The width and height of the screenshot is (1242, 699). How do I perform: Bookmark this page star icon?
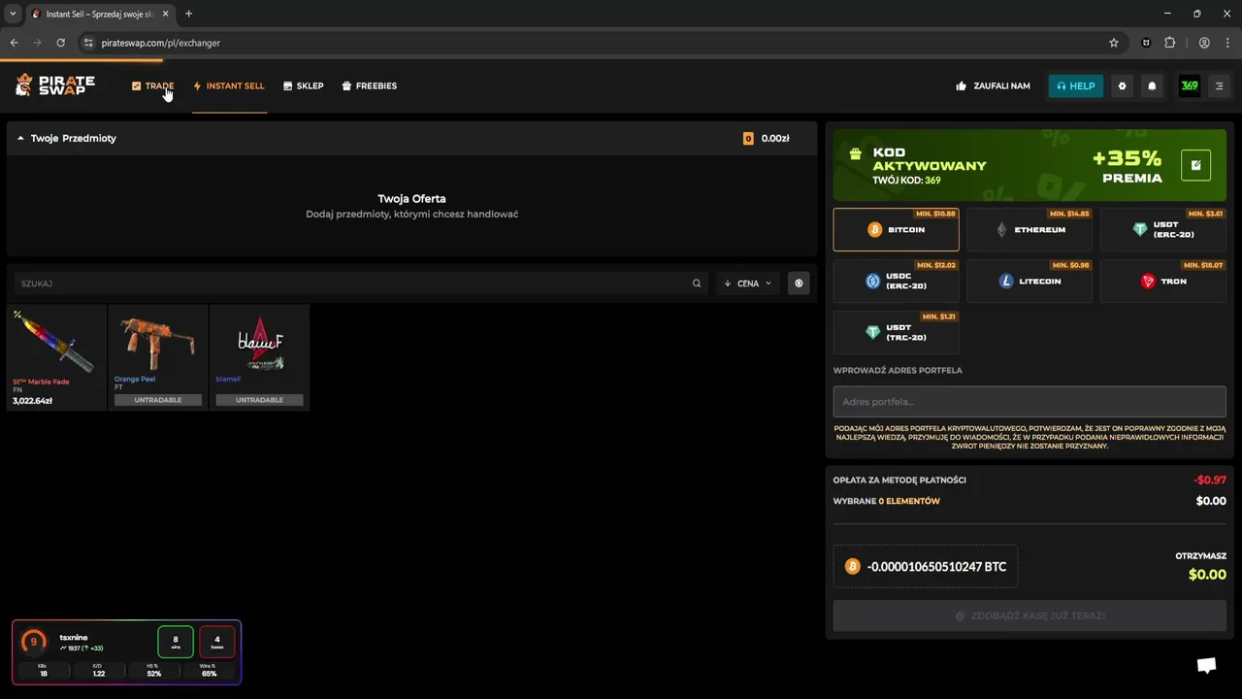[1114, 43]
